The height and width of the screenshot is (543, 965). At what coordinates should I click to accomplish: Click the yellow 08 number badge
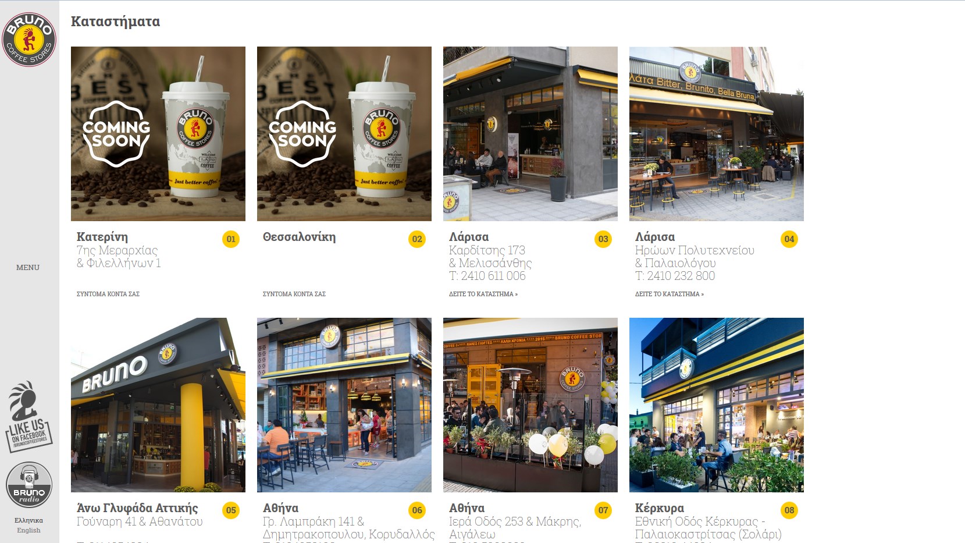click(789, 510)
